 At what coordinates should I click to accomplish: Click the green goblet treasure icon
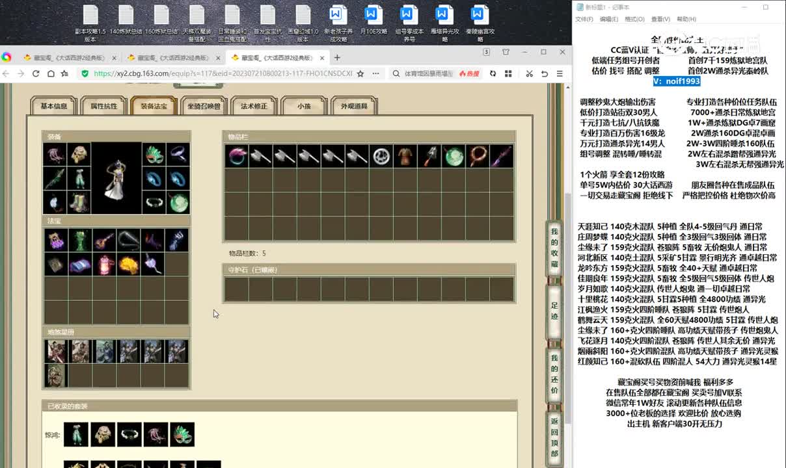[x=80, y=240]
